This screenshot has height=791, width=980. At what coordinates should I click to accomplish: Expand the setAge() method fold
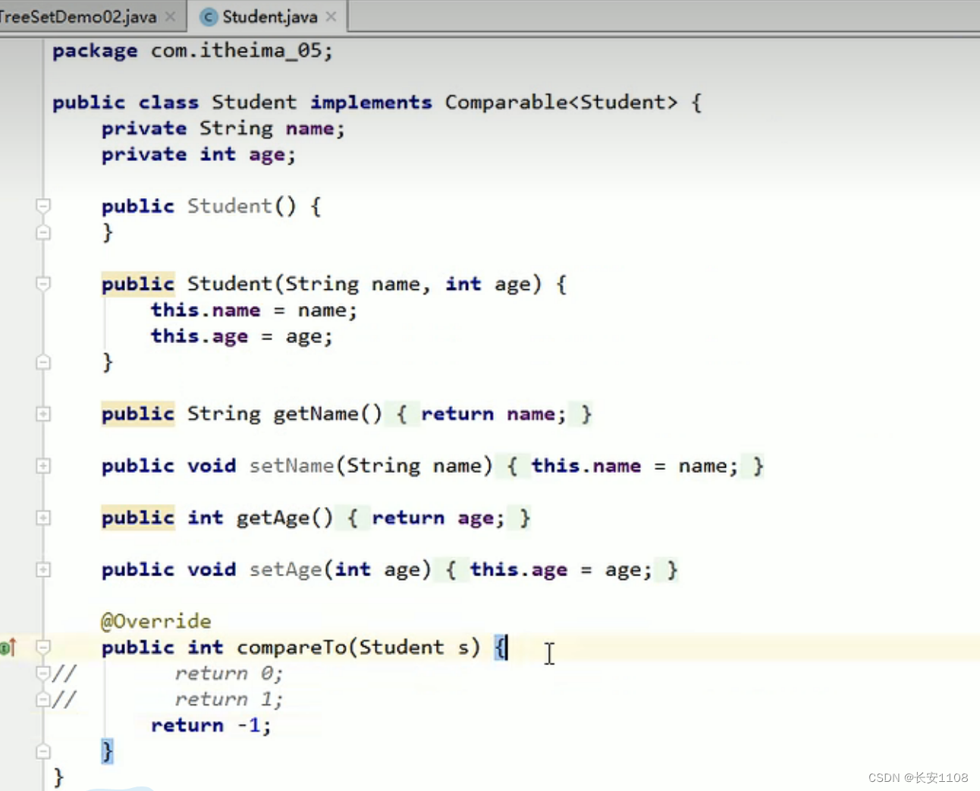43,569
